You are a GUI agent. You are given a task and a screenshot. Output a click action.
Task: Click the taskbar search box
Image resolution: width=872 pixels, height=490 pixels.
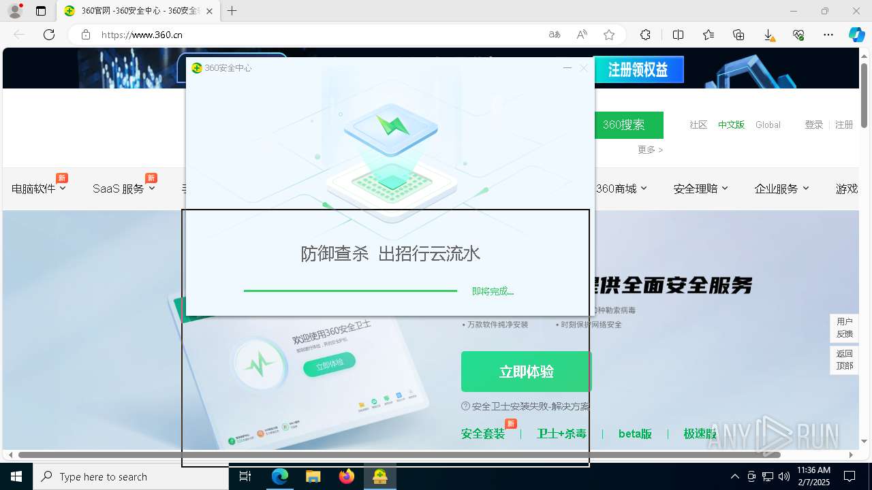coord(131,476)
